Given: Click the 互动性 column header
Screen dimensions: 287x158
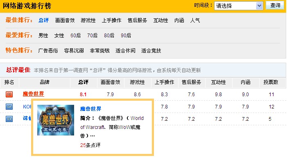Looking at the screenshot, I should coord(218,82).
